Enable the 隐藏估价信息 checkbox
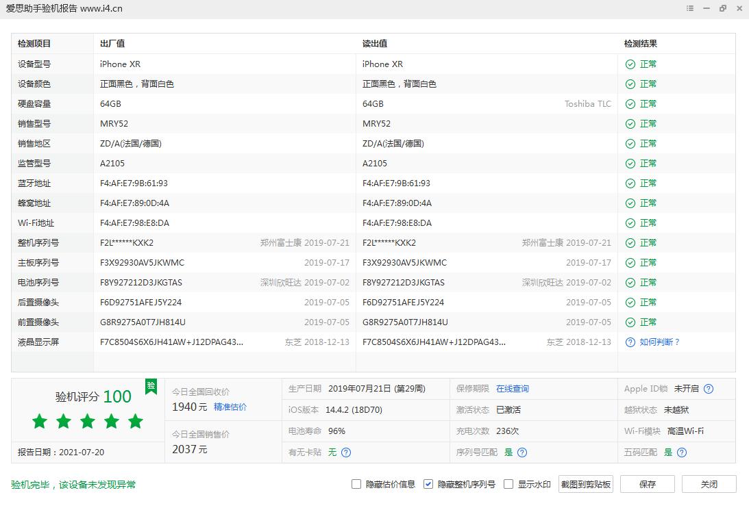The image size is (749, 510). tap(356, 484)
